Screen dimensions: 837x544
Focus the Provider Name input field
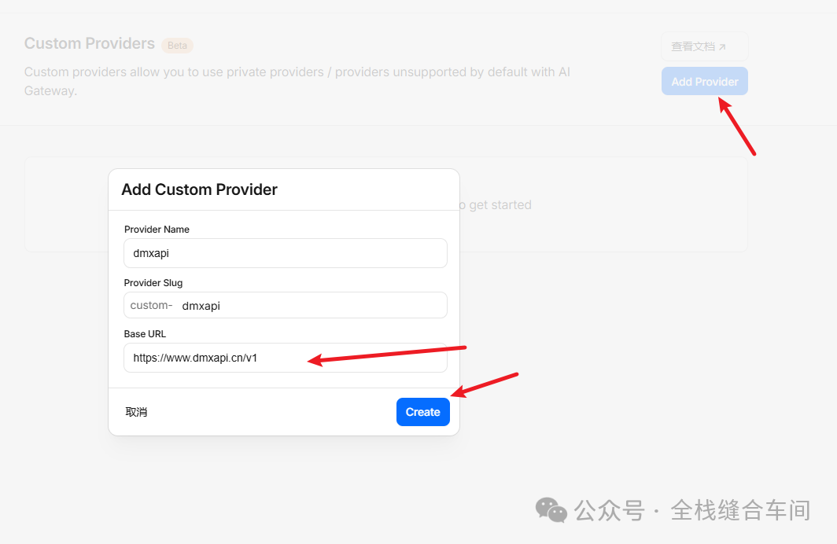(286, 253)
